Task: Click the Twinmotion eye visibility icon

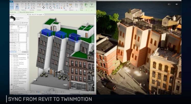Action: [x=177, y=4]
